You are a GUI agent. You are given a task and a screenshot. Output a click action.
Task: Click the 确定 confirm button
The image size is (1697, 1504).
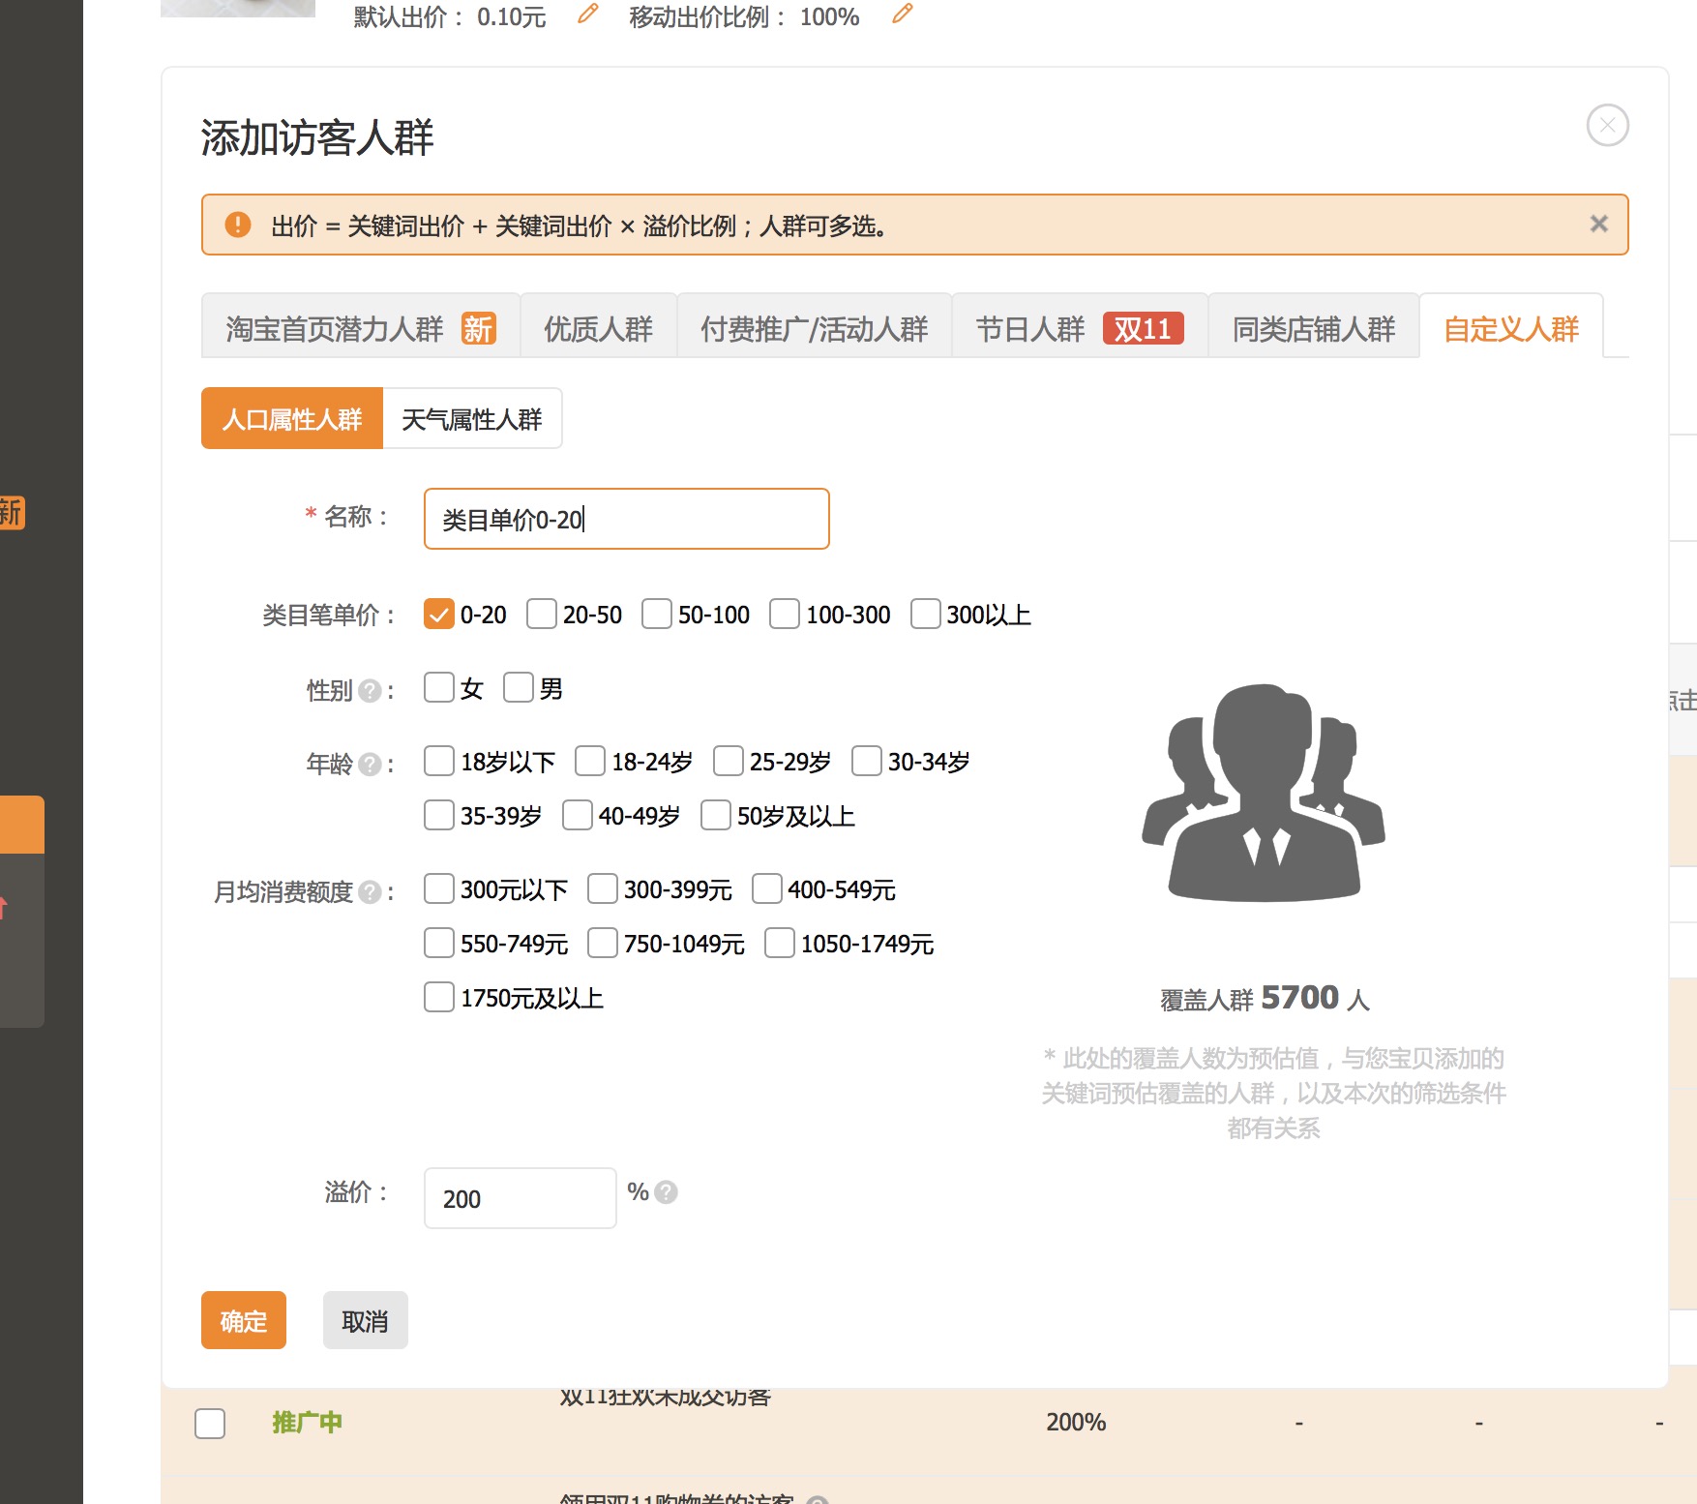point(243,1320)
